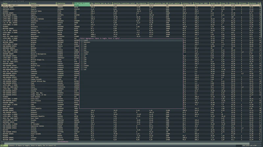Viewport: 263px width, 147px height.
Task: Select the Argentina country cell
Action: 34,21
